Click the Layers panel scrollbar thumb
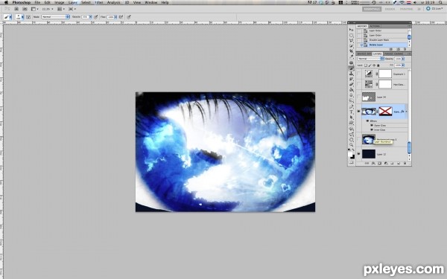The height and width of the screenshot is (279, 447). point(409,147)
